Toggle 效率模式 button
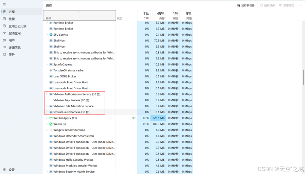Screen dimensions: 305x174 click(x=287, y=5)
